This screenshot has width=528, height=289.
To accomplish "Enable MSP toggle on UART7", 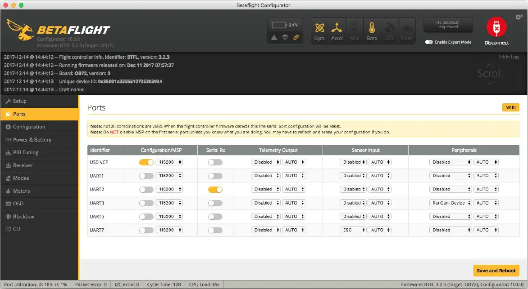I will pyautogui.click(x=146, y=230).
